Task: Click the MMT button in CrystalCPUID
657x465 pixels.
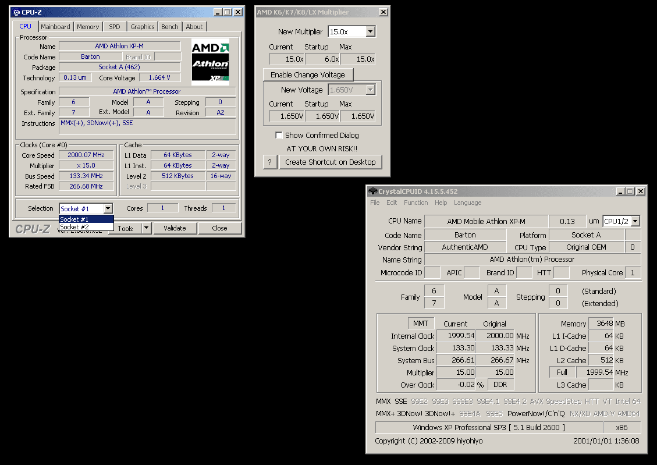Action: [421, 324]
